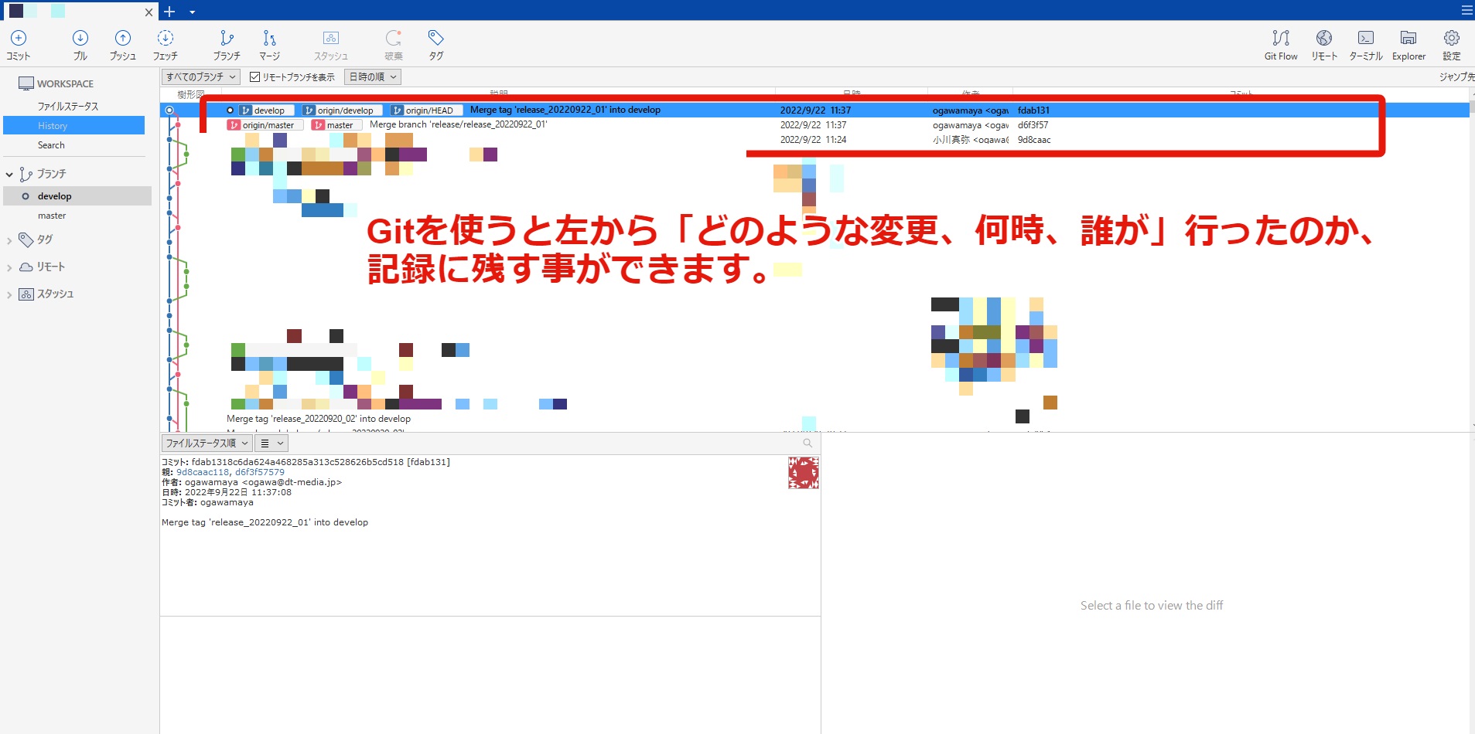The image size is (1475, 734).
Task: Open the Branch (ブランチ) tool
Action: pos(227,44)
